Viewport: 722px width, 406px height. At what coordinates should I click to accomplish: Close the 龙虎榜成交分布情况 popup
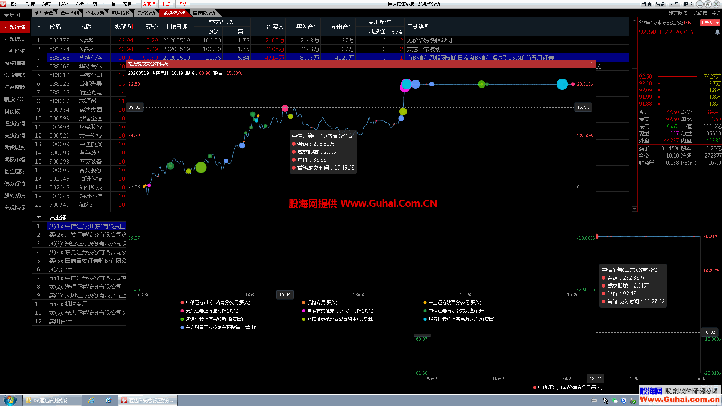(x=592, y=64)
